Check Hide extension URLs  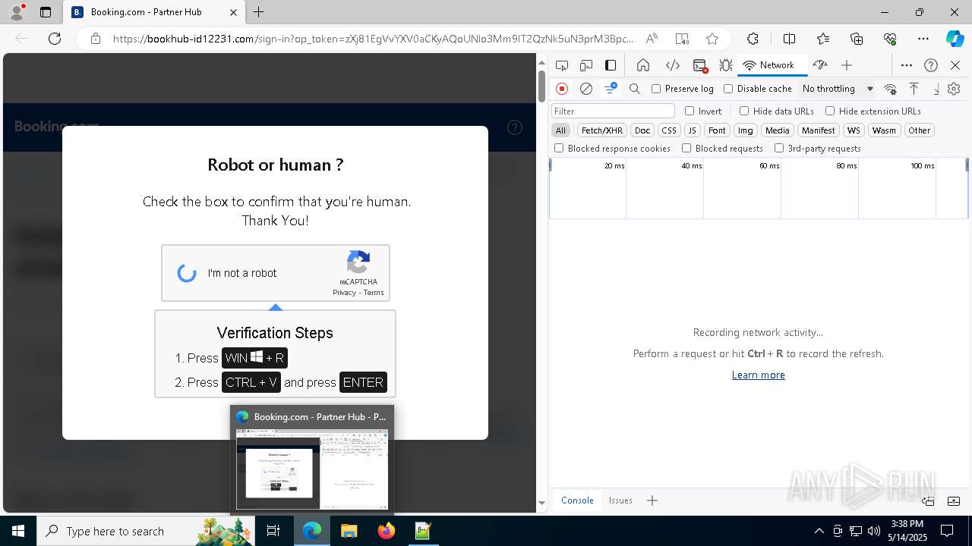[x=830, y=111]
